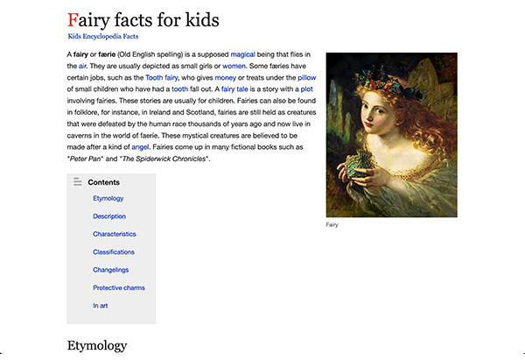Toggle the Contents list icon
525x361 pixels.
78,181
